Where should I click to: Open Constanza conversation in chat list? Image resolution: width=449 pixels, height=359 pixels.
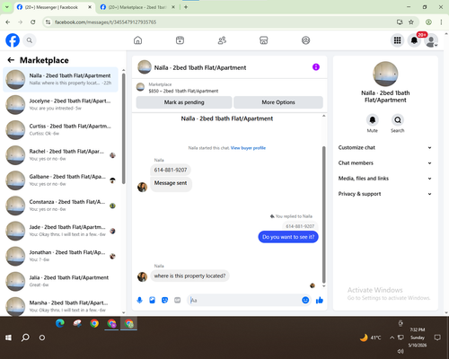click(61, 206)
